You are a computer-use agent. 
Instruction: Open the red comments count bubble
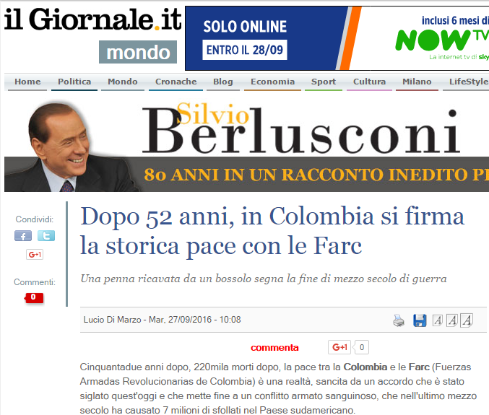click(34, 298)
